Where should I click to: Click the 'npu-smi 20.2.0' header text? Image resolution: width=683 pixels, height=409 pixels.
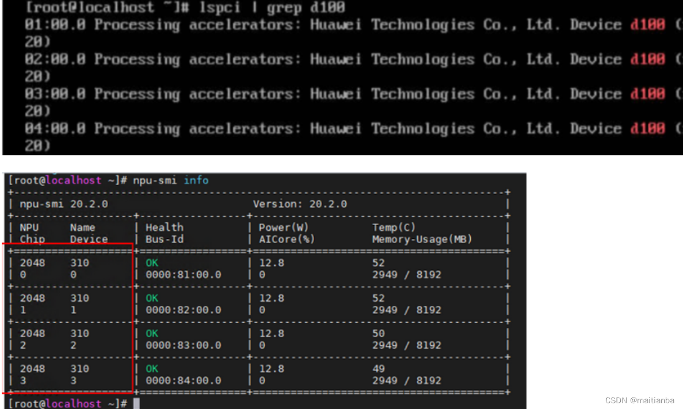click(64, 204)
